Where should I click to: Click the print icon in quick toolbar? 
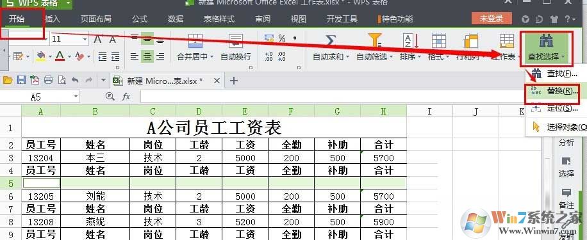(x=48, y=80)
